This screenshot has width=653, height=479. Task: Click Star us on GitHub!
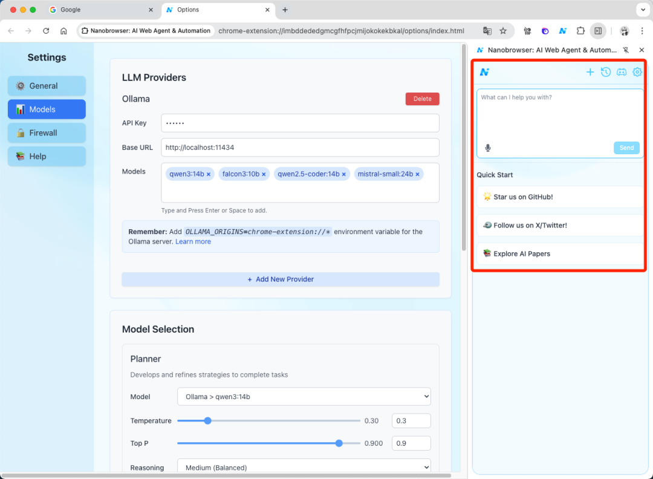pos(560,197)
